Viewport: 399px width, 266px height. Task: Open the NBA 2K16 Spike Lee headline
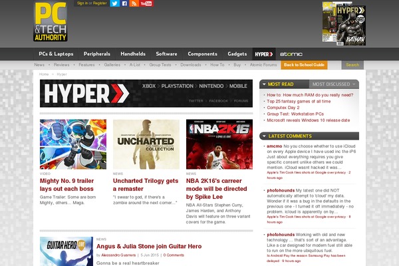(217, 189)
